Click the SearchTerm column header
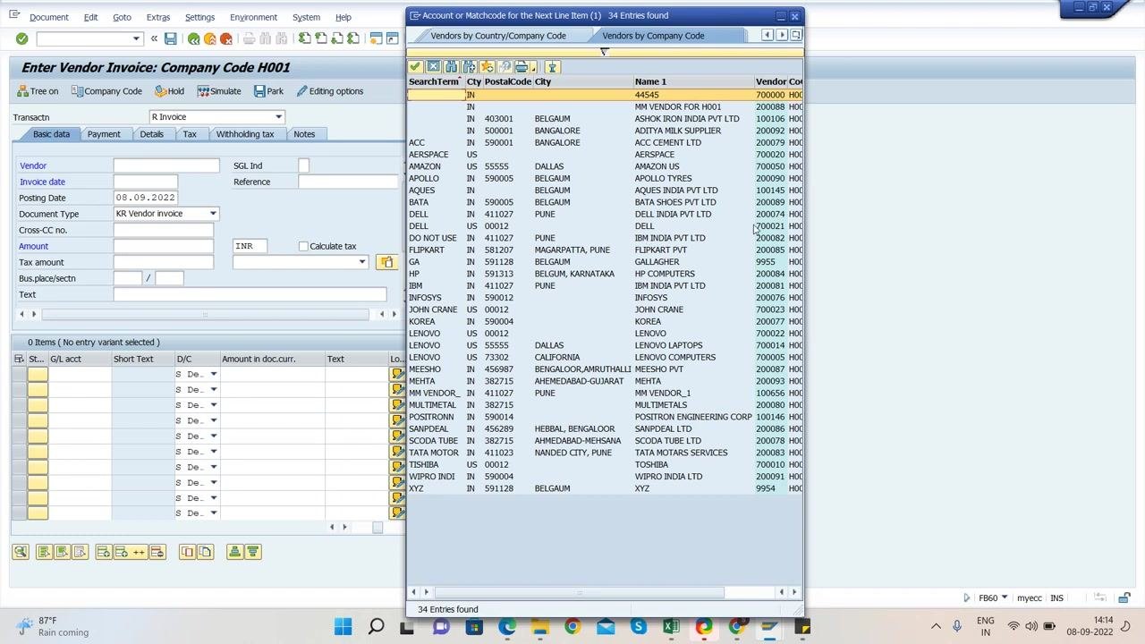 (x=436, y=81)
